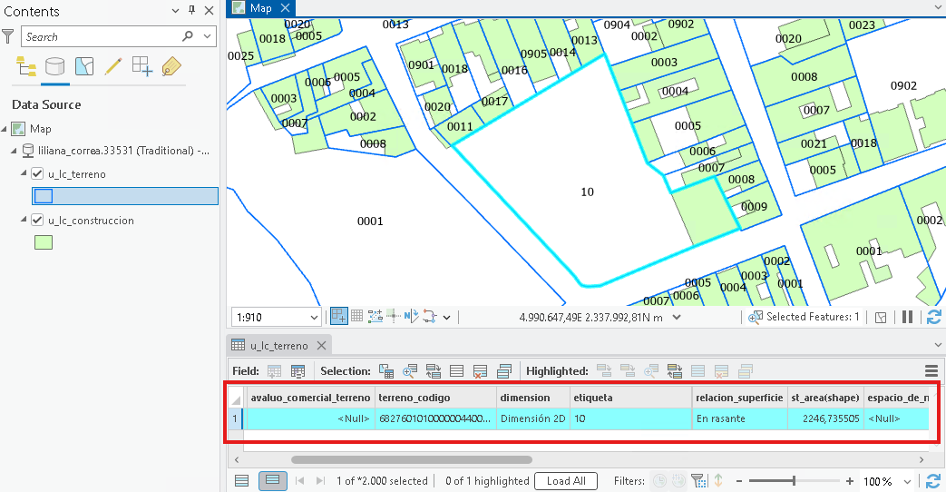
Task: Select List By Data Source icon
Action: (55, 65)
